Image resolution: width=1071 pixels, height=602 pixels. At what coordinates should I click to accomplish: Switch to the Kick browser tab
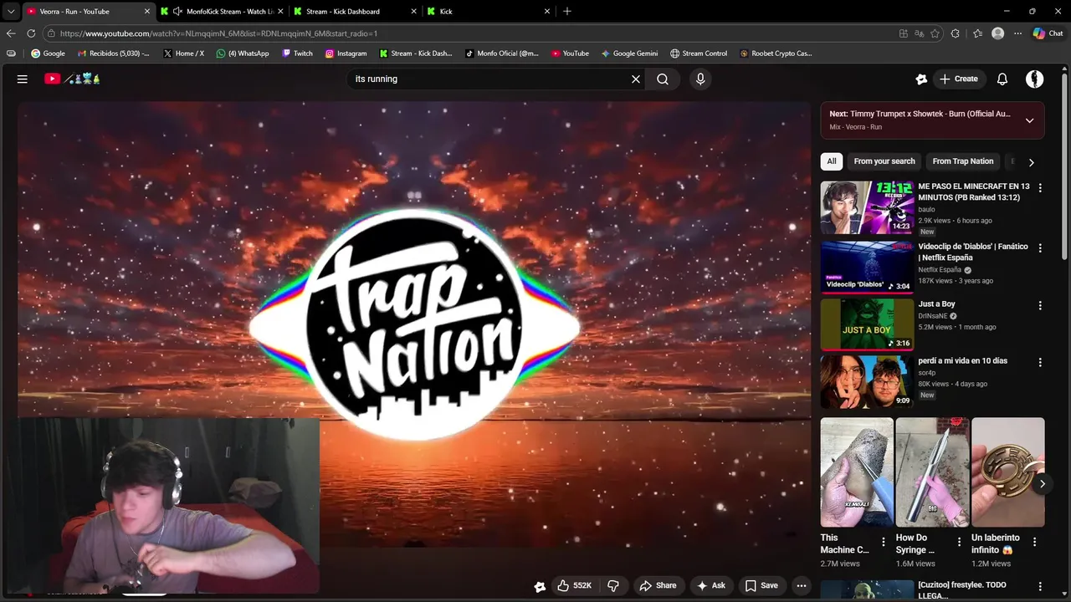pos(489,11)
